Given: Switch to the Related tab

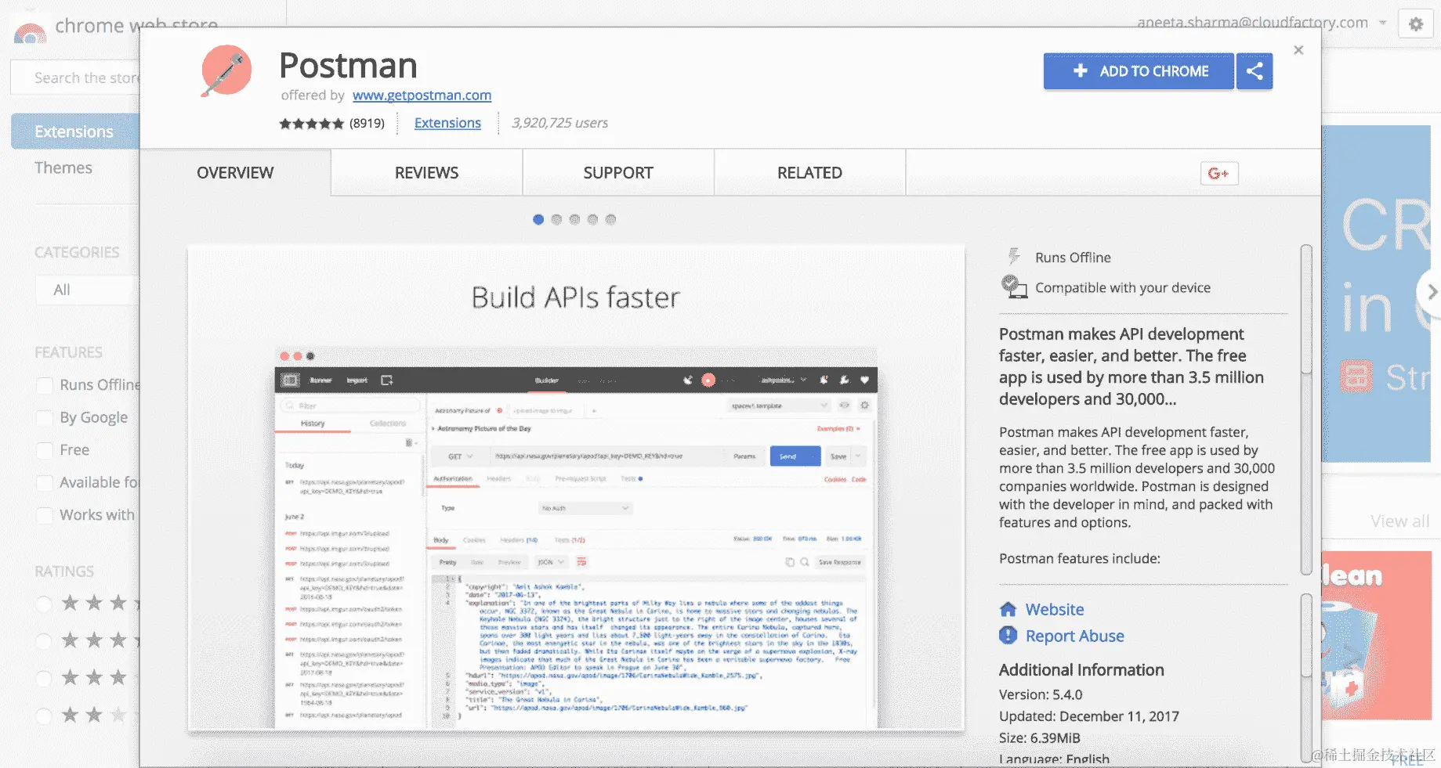Looking at the screenshot, I should click(809, 173).
